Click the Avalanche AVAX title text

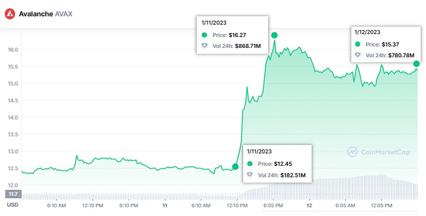pos(46,14)
